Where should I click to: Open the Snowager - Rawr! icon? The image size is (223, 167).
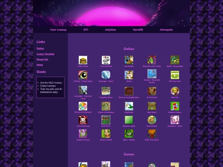pos(106,75)
